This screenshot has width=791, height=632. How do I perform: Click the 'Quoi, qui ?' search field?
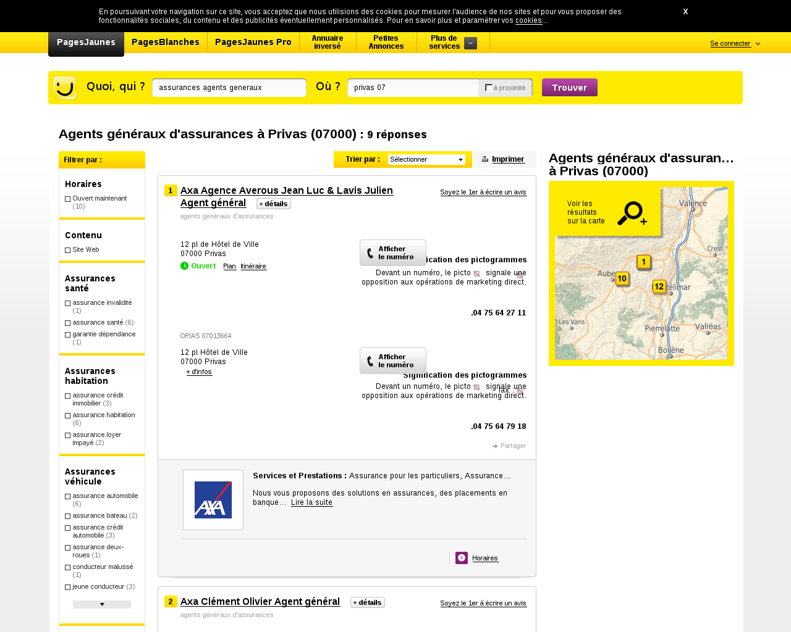click(x=229, y=88)
